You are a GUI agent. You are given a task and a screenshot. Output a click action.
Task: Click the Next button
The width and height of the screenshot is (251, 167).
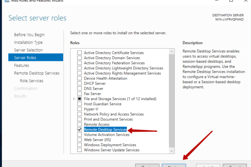[x=174, y=165]
